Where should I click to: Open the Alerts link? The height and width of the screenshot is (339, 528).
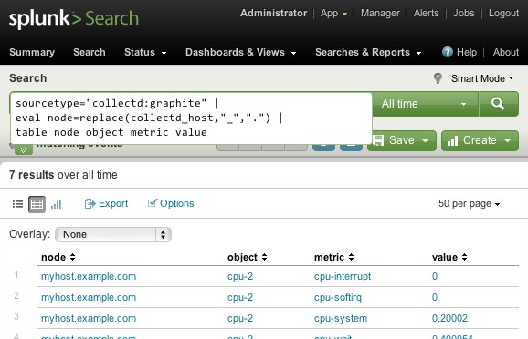[426, 13]
